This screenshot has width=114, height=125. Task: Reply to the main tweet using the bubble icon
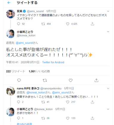point(19,80)
